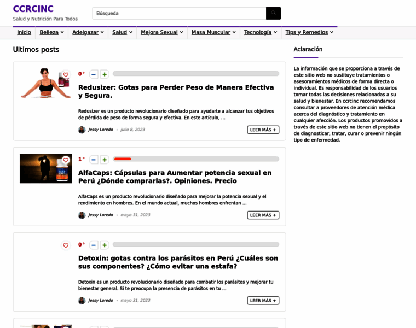Open the Tecnología navigation item
Image resolution: width=416 pixels, height=328 pixels.
click(x=258, y=32)
